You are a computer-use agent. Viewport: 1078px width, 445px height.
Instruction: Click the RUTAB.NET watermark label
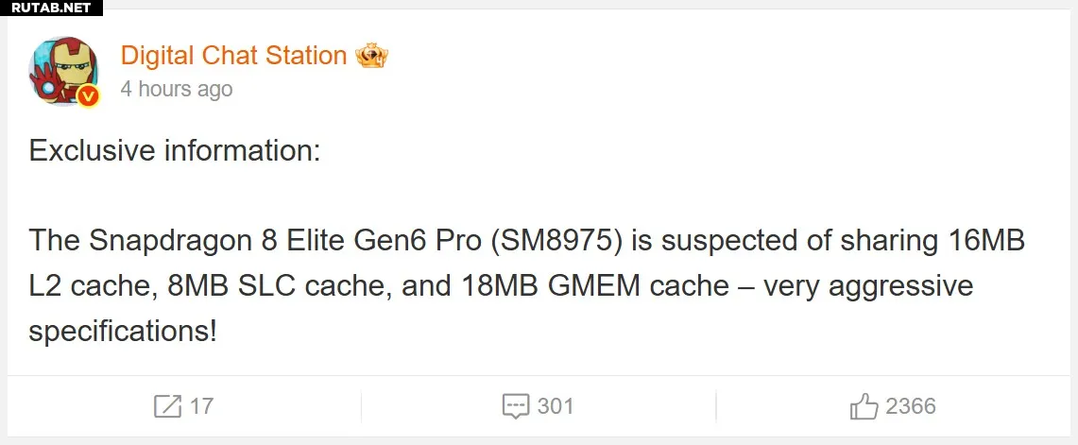tap(52, 8)
